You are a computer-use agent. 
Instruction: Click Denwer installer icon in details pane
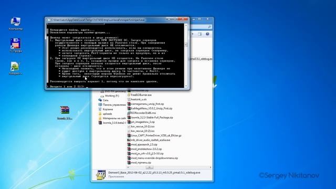[101, 175]
